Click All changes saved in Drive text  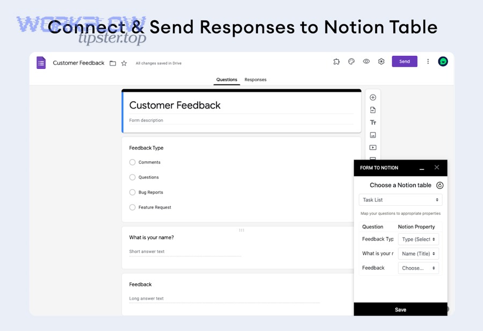pos(159,63)
